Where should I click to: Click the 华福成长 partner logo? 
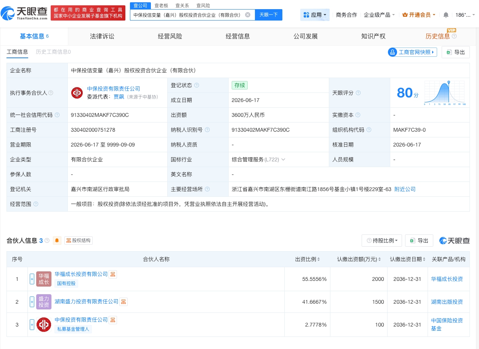[x=44, y=279]
